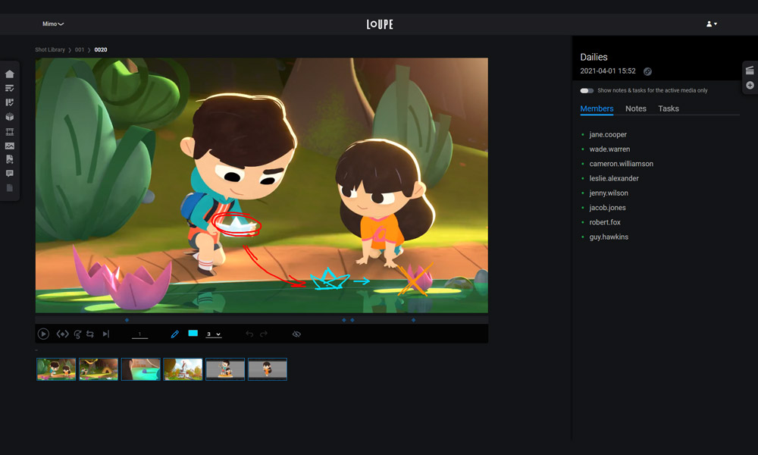Select the windmill house thumbnail

coord(183,369)
